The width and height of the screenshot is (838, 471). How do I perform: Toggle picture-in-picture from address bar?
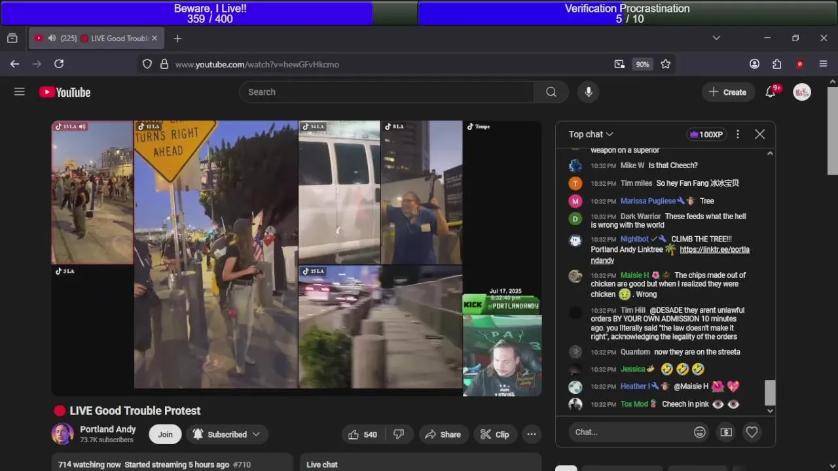click(x=619, y=64)
